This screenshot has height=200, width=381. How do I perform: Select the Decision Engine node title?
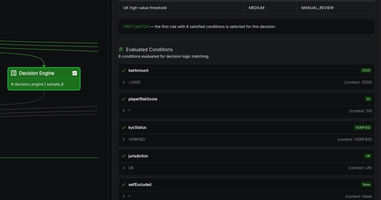click(37, 73)
